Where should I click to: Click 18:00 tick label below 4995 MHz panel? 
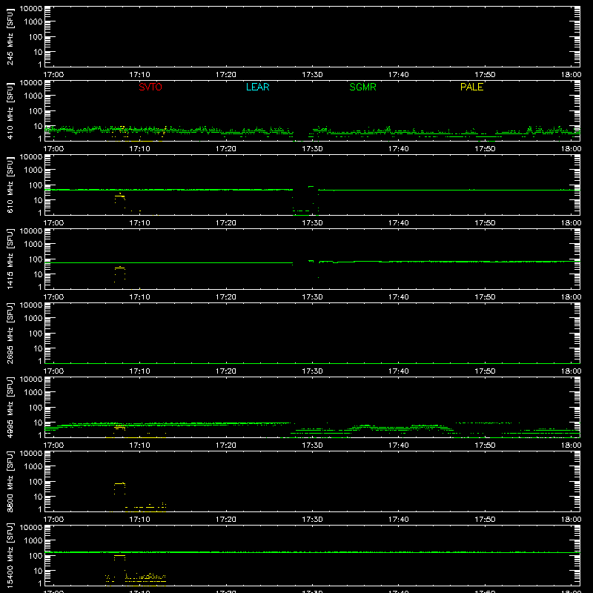point(571,445)
